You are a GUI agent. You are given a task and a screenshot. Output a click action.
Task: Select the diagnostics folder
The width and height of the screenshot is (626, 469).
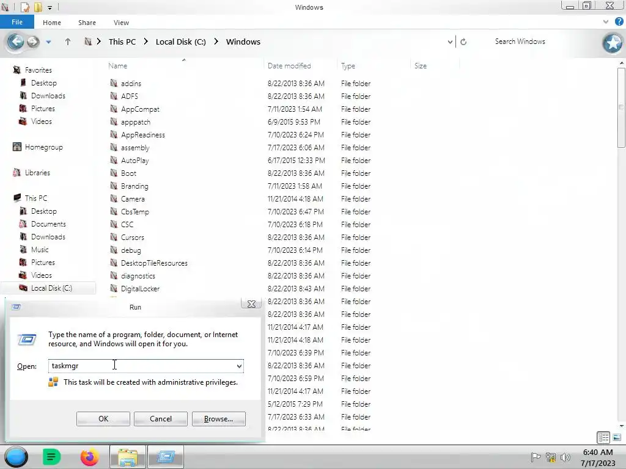[x=138, y=275]
